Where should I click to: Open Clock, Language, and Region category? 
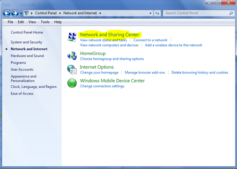[34, 87]
